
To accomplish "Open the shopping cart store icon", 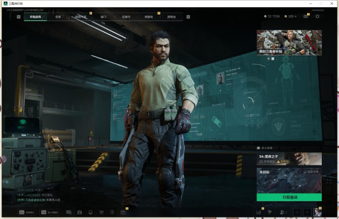I will click(101, 212).
